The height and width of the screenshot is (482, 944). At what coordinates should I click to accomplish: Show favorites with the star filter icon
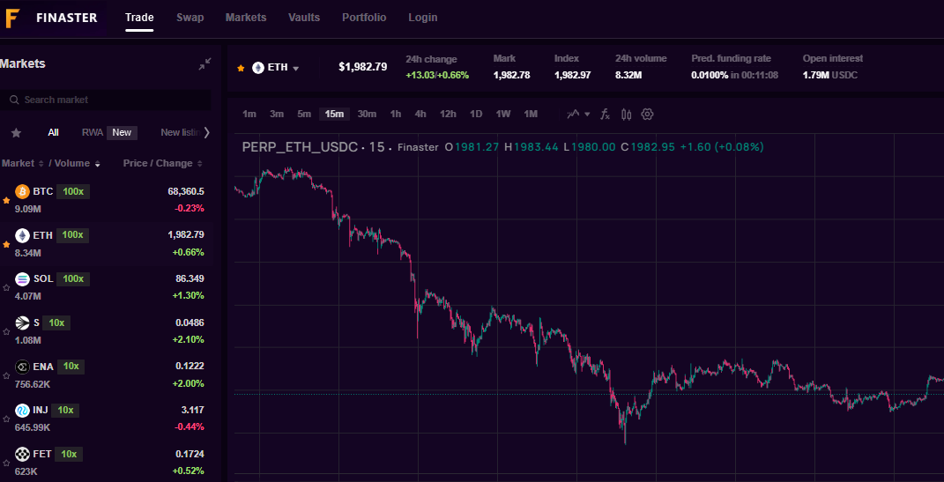coord(16,133)
